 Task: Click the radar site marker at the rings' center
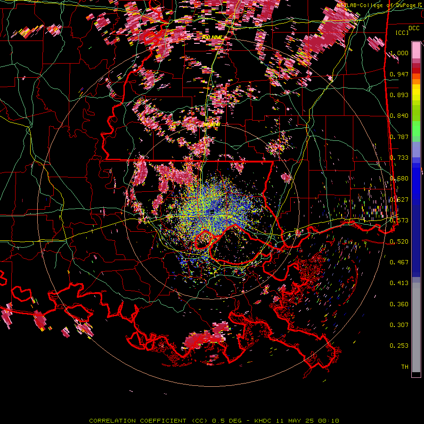tap(212, 211)
